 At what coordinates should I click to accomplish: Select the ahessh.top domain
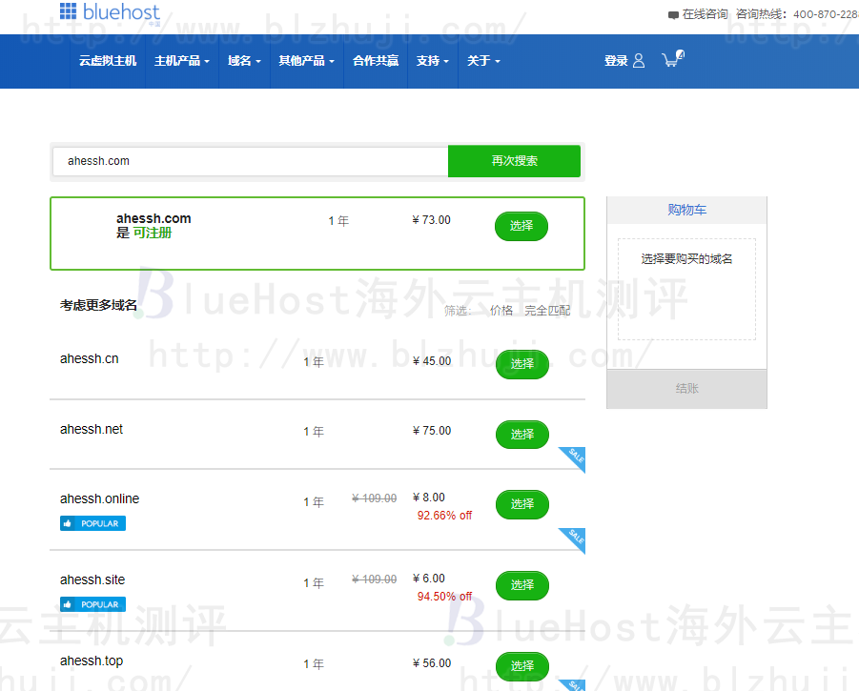point(522,666)
